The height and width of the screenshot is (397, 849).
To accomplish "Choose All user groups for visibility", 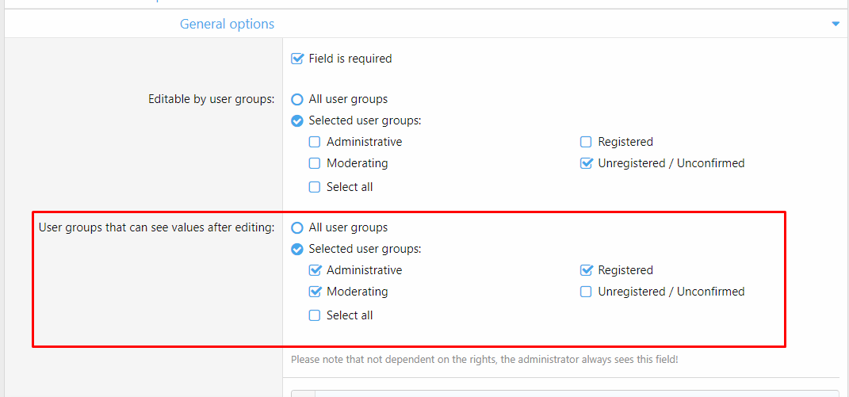I will pos(297,228).
